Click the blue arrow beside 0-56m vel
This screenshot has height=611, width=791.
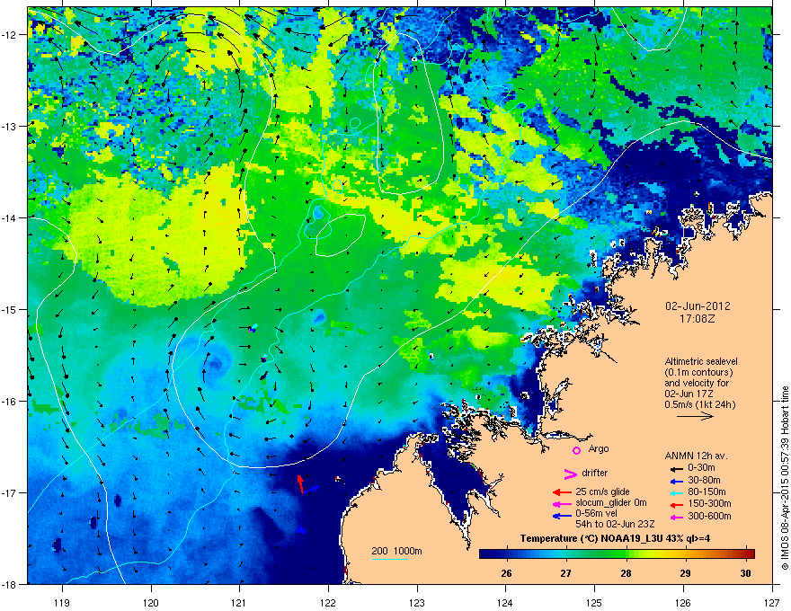pyautogui.click(x=562, y=517)
